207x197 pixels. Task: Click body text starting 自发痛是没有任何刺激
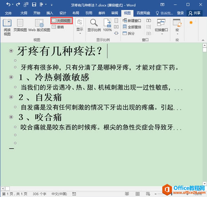[101, 107]
